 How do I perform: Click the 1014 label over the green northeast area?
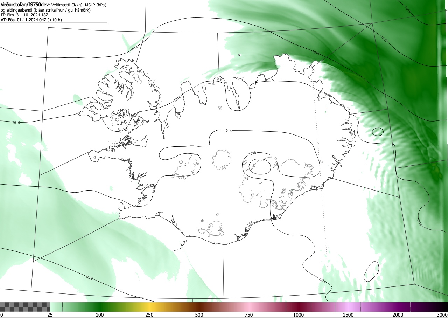tap(316, 53)
